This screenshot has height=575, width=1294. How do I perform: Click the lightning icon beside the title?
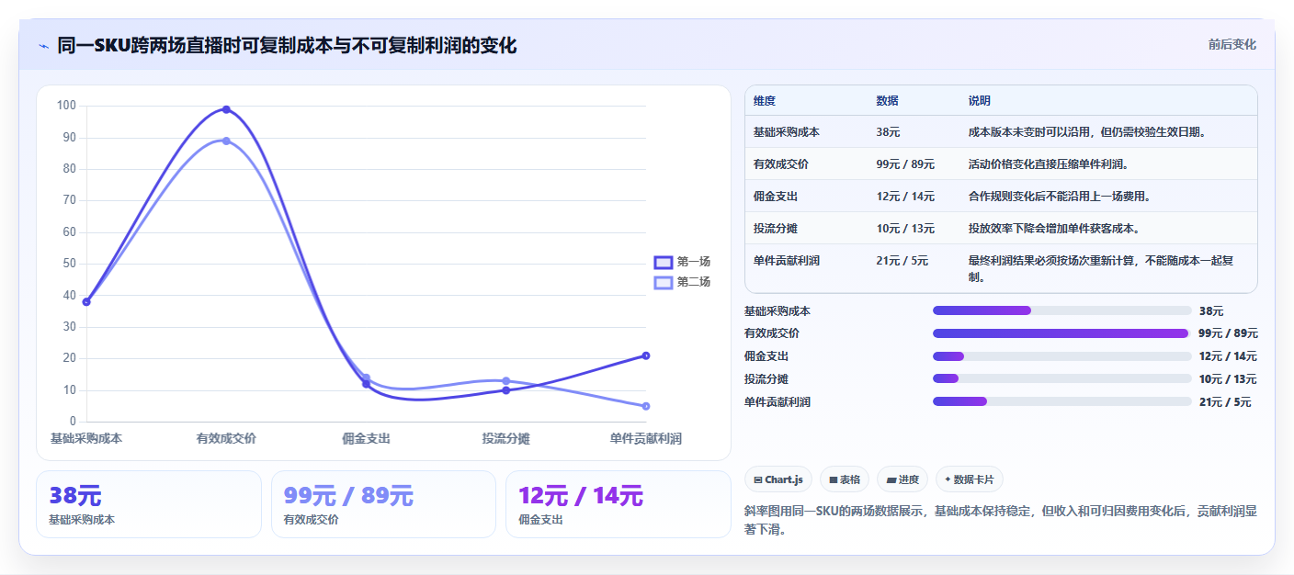coord(43,46)
